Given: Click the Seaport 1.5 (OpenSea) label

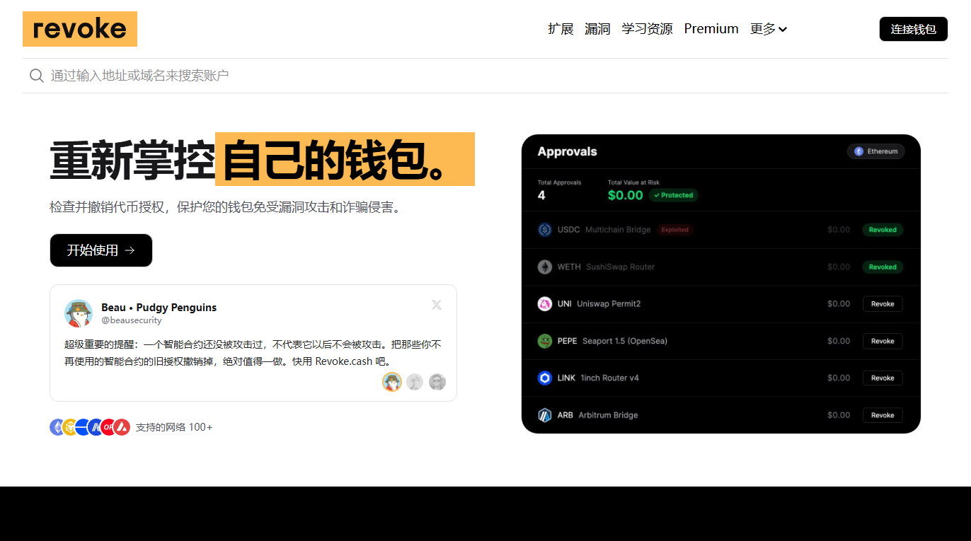Looking at the screenshot, I should click(x=625, y=341).
